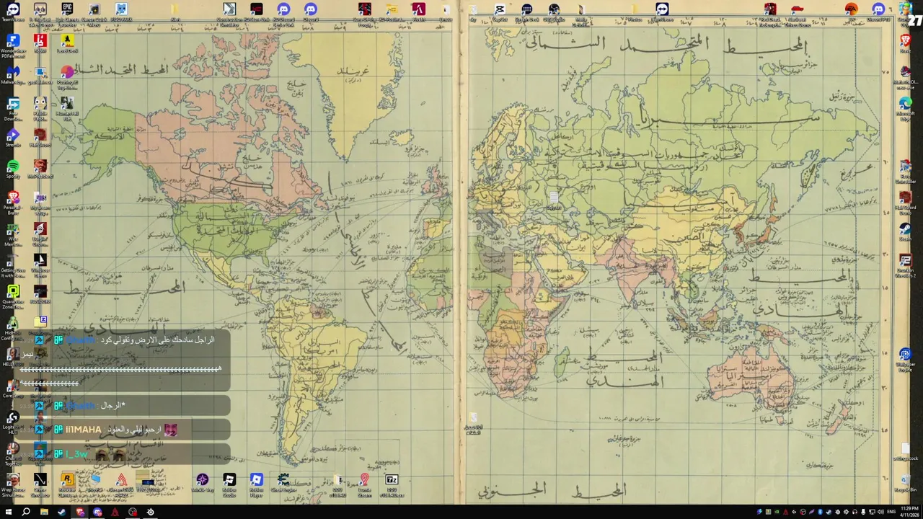The height and width of the screenshot is (519, 923).
Task: Open the PANICORE desktop shortcut
Action: 40,294
